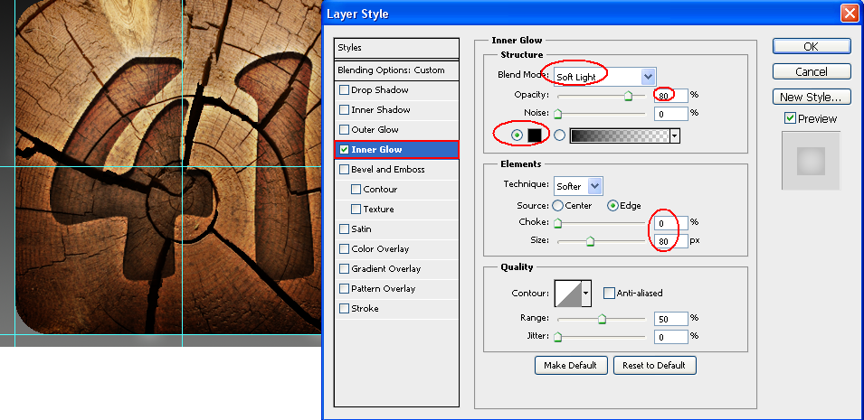The image size is (864, 420).
Task: Enable the Outer Glow checkbox
Action: pyautogui.click(x=344, y=129)
